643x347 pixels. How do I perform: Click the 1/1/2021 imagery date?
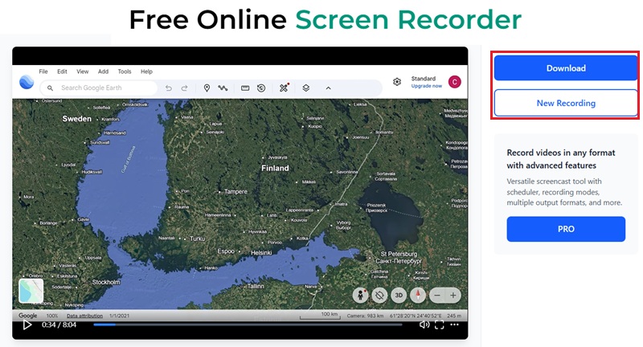pos(119,316)
